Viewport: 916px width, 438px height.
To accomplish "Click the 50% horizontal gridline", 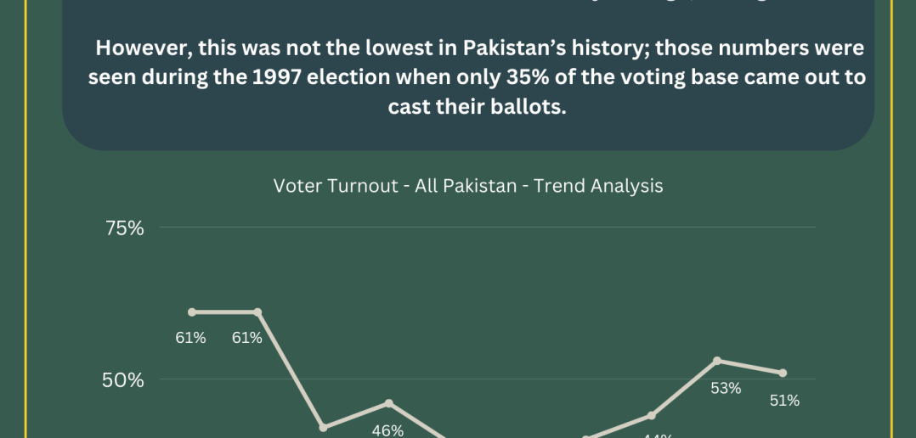I will pyautogui.click(x=487, y=379).
